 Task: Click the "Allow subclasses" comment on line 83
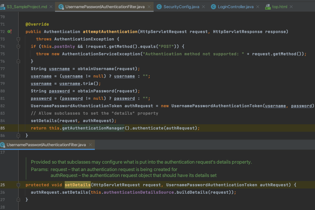94,113
